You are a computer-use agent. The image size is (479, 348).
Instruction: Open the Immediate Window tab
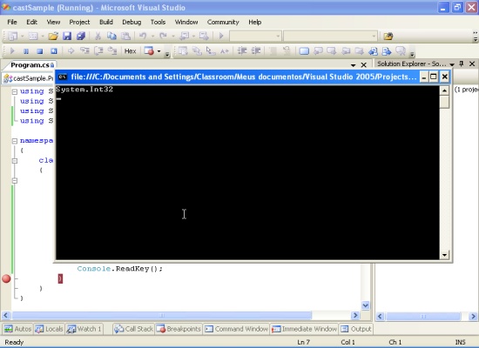tap(305, 329)
